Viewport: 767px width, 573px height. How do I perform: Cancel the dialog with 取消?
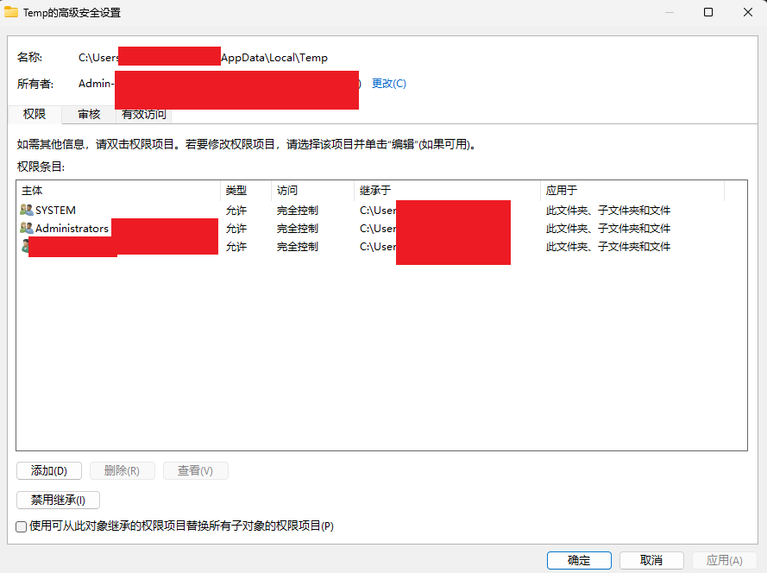tap(651, 560)
